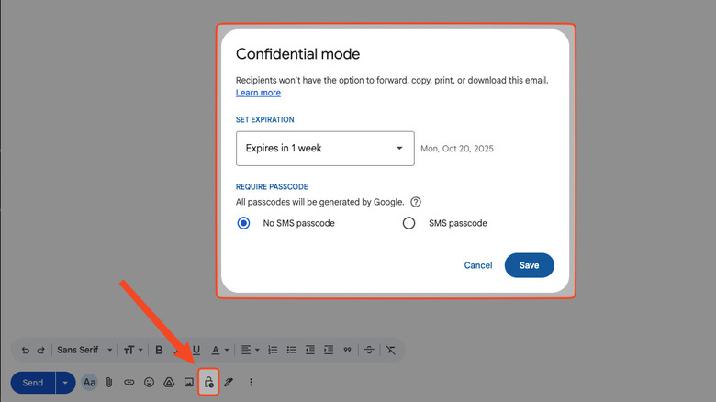Screen dimensions: 716x402
Task: Insert files using Google Drive icon
Action: 169,382
